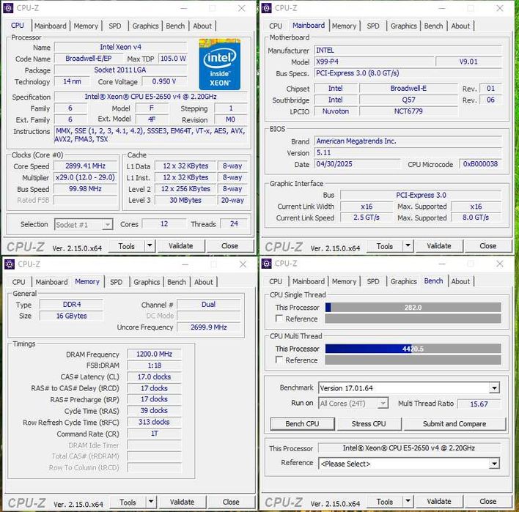Open the Run on All Cores dropdown
Screen dimensions: 519x512
coord(353,404)
